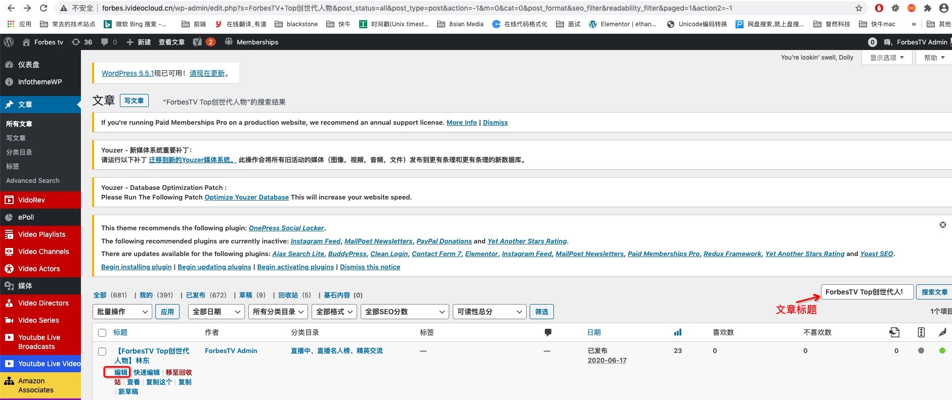Click the Yoast SEO icon in admin bar

point(198,42)
